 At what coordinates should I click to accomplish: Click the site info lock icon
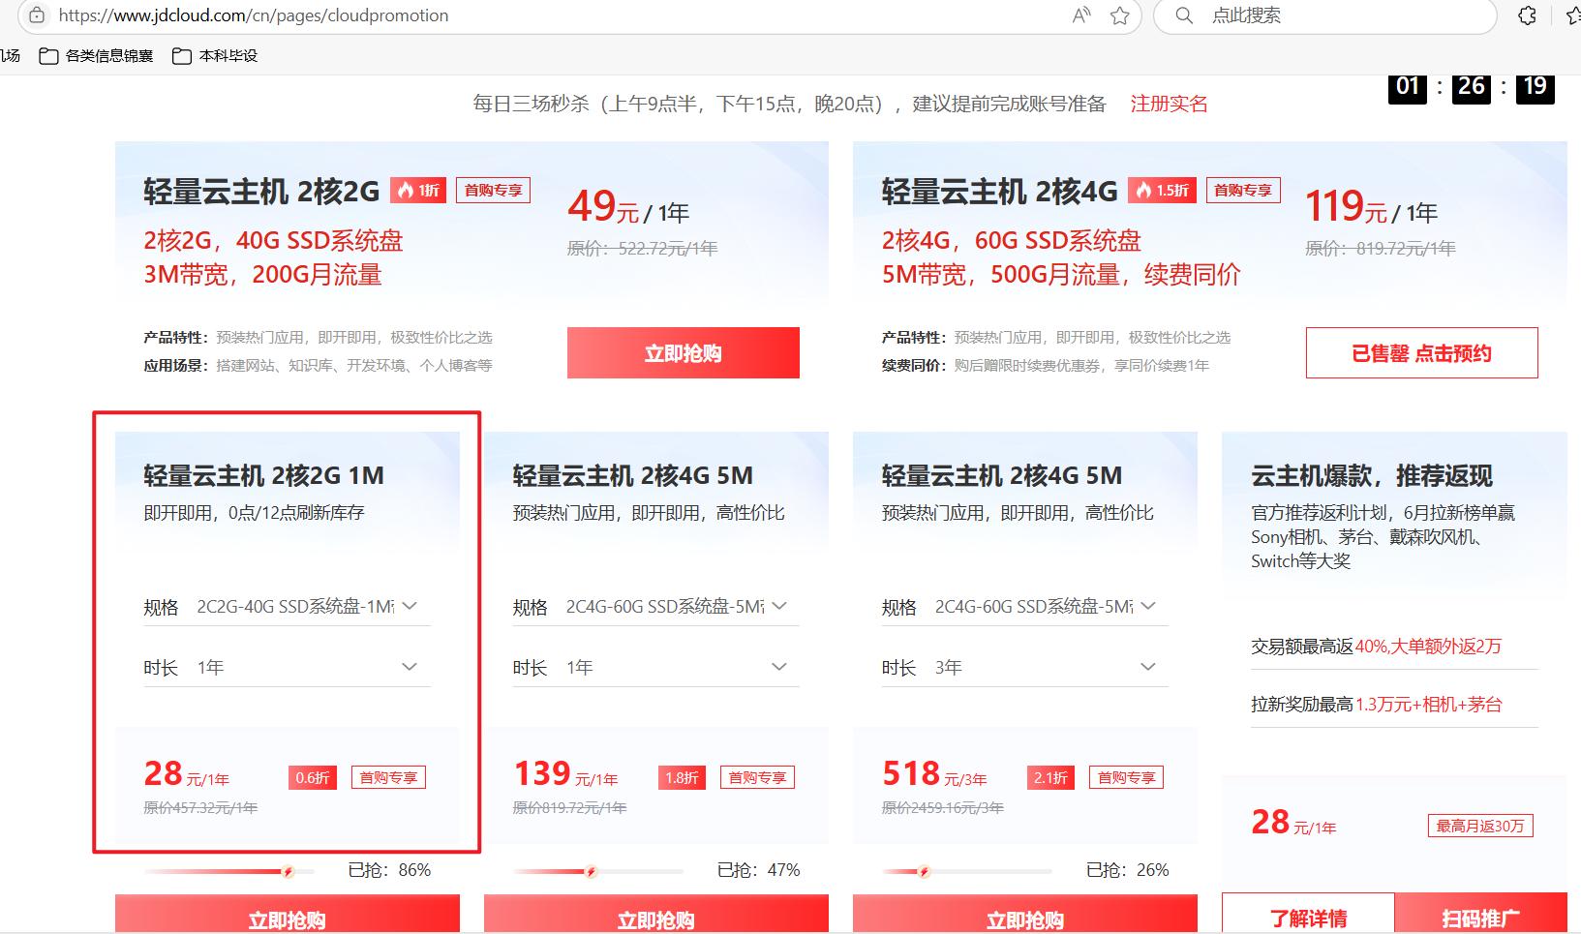tap(37, 15)
